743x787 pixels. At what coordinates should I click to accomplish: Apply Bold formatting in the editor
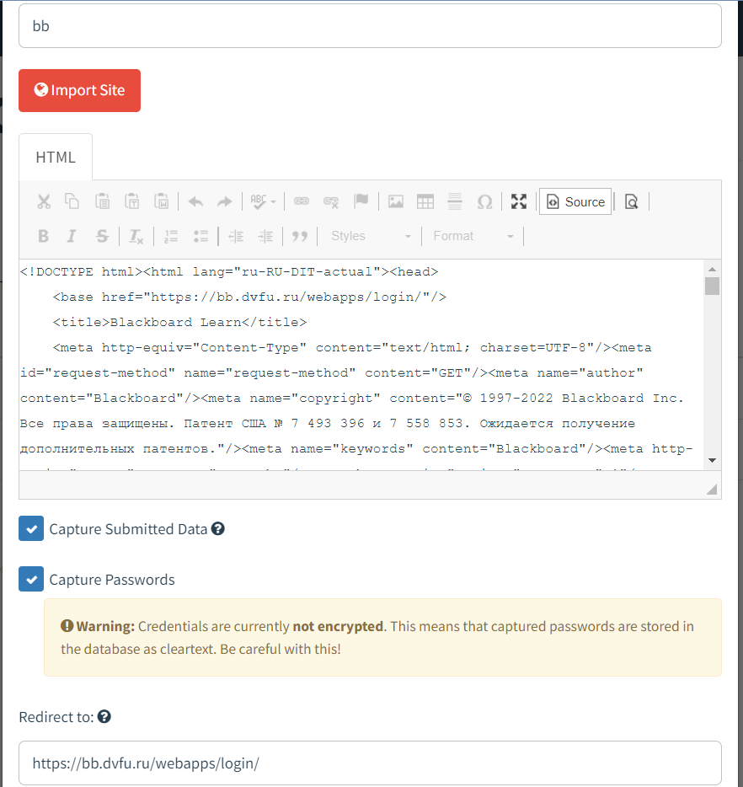click(x=43, y=237)
